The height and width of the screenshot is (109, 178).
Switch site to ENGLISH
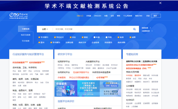click(x=98, y=16)
